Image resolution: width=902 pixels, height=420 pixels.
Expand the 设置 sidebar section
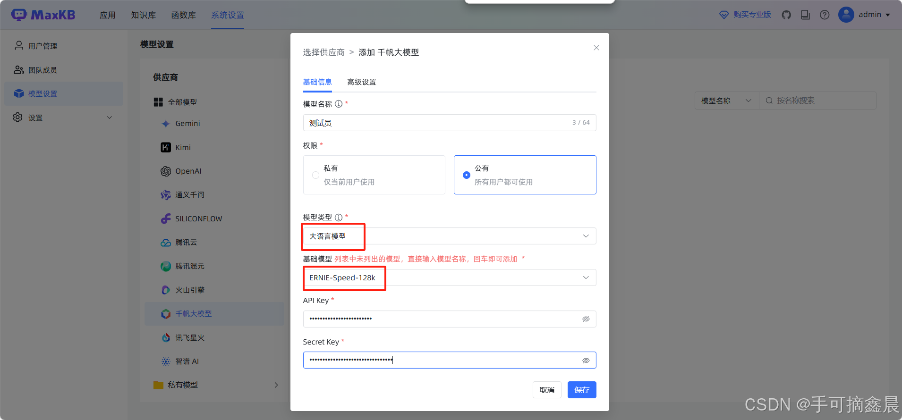[110, 118]
